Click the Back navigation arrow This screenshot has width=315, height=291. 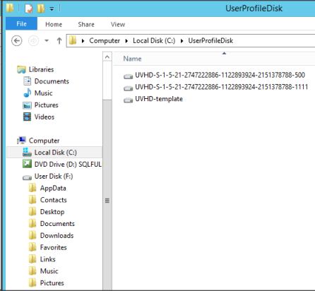[x=17, y=41]
